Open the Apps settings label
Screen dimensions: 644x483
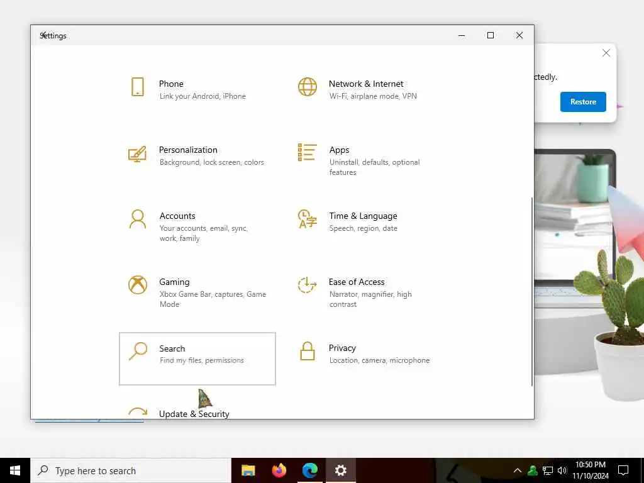pos(339,150)
